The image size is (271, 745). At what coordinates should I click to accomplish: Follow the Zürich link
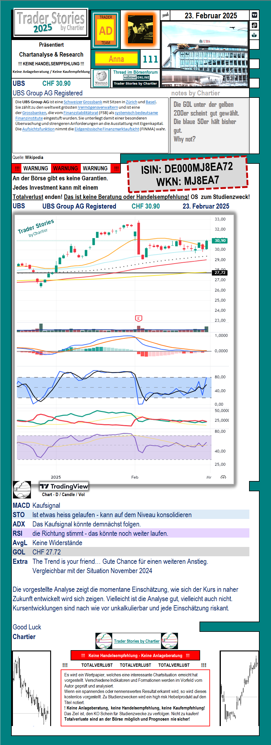point(132,102)
